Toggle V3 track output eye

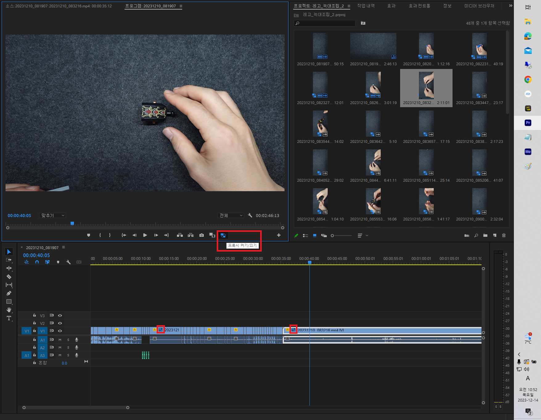click(60, 316)
